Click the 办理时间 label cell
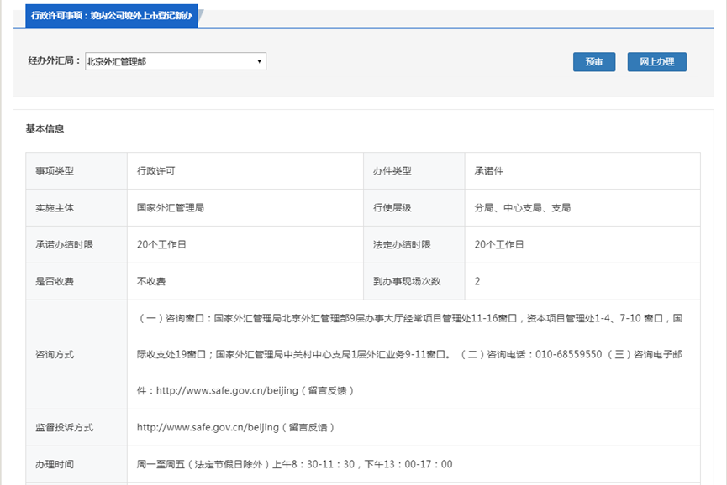Screen dimensions: 727x485 pyautogui.click(x=76, y=464)
